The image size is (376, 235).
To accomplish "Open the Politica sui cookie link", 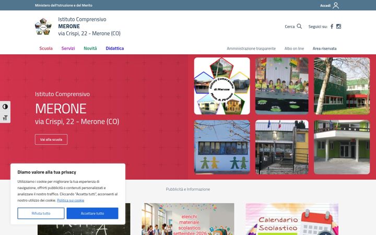I will pos(70,200).
